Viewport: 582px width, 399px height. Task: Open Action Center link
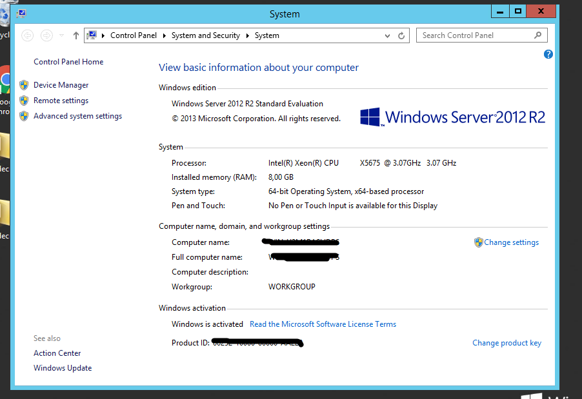click(x=57, y=353)
